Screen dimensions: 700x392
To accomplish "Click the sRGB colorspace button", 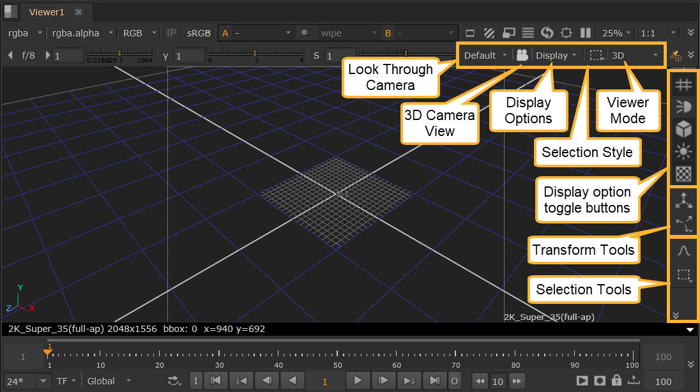I will pyautogui.click(x=199, y=33).
